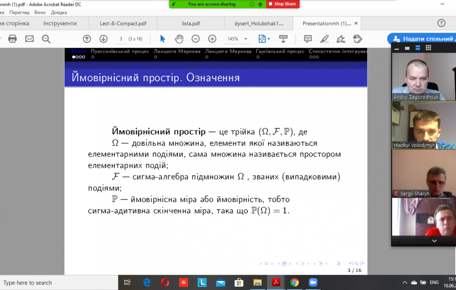The image size is (456, 290).
Task: Expand more video participants with chevron
Action: (434, 241)
